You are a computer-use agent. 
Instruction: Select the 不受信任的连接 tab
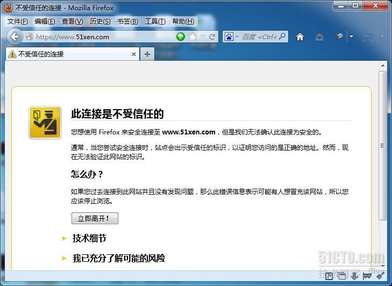click(x=73, y=54)
